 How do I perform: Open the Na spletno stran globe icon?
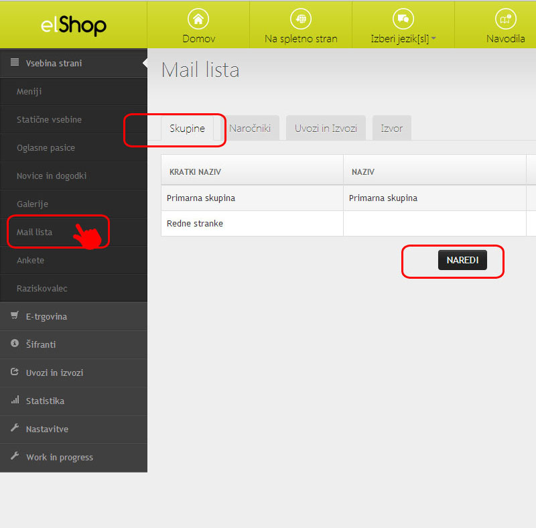pos(301,19)
